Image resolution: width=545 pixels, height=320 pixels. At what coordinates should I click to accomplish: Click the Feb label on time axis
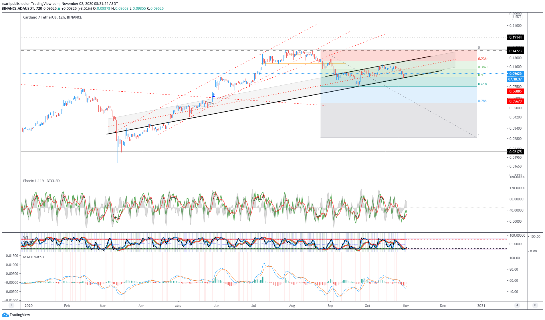coord(67,306)
